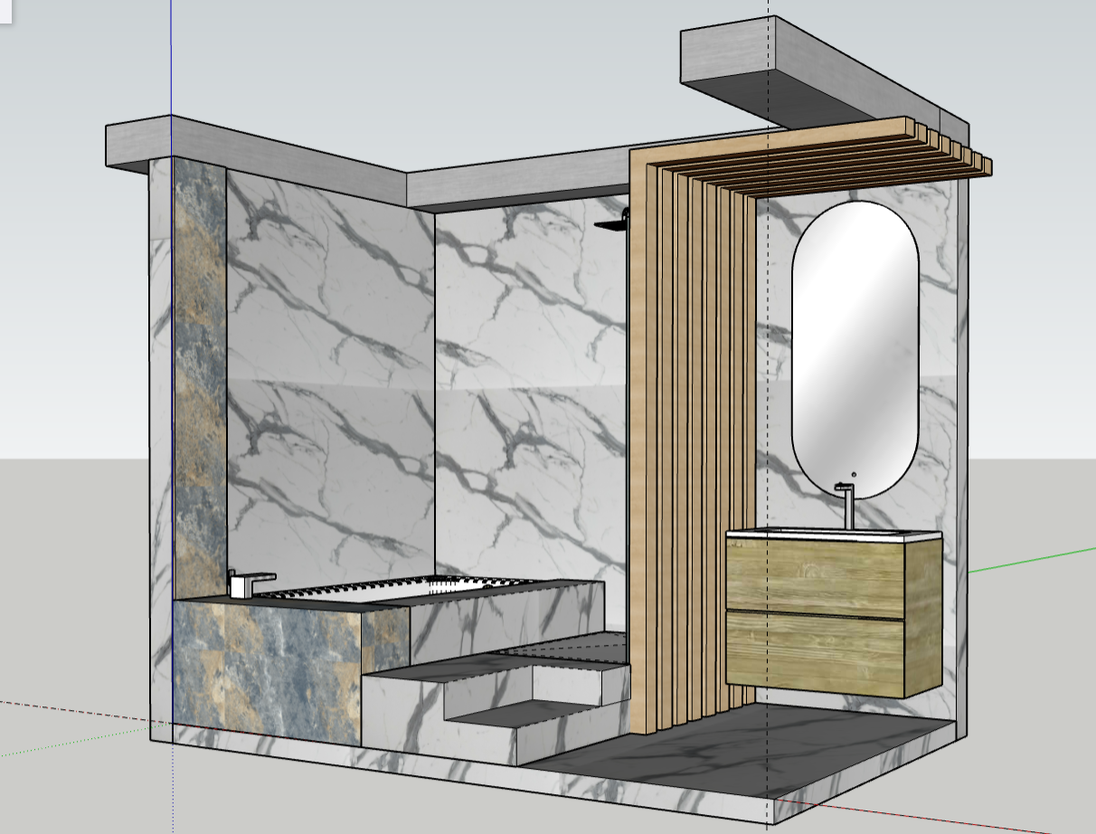Click the green axis line at right

1031,561
